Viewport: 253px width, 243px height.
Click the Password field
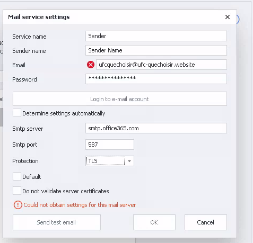coord(156,79)
